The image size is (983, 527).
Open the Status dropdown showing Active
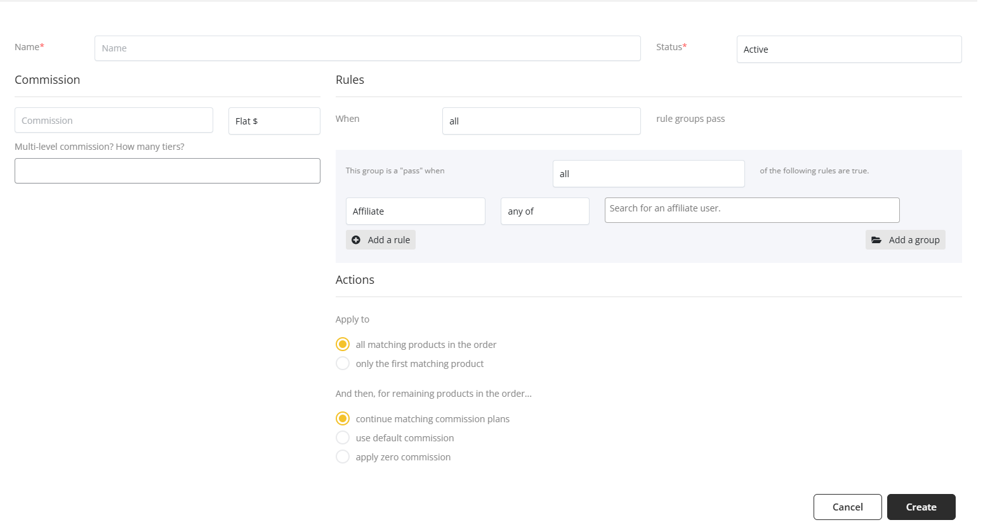click(848, 50)
